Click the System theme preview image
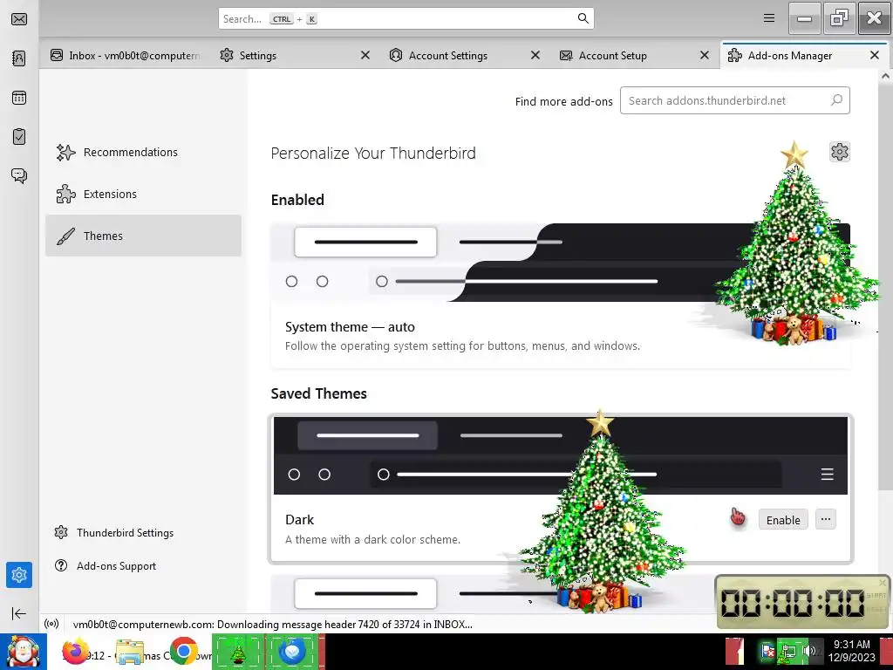This screenshot has height=670, width=893. click(561, 263)
